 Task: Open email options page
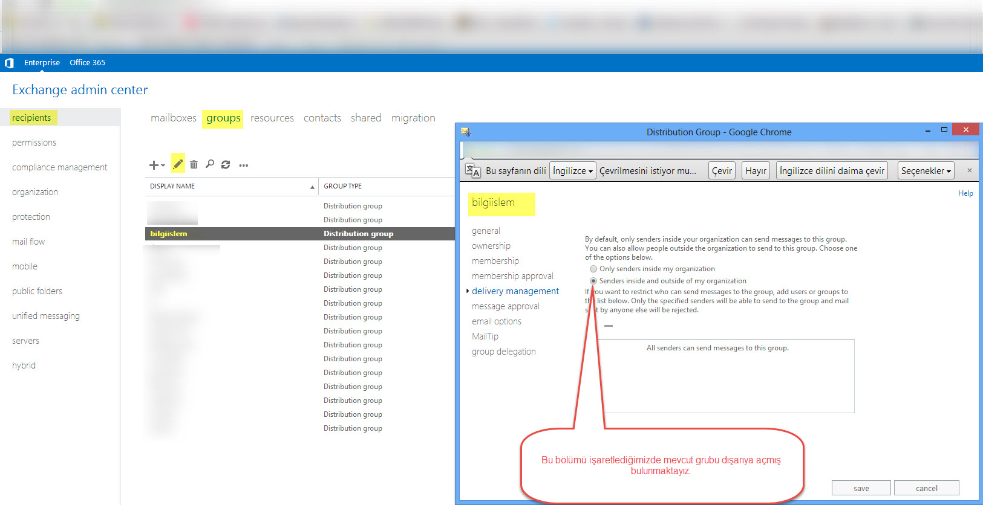point(497,321)
